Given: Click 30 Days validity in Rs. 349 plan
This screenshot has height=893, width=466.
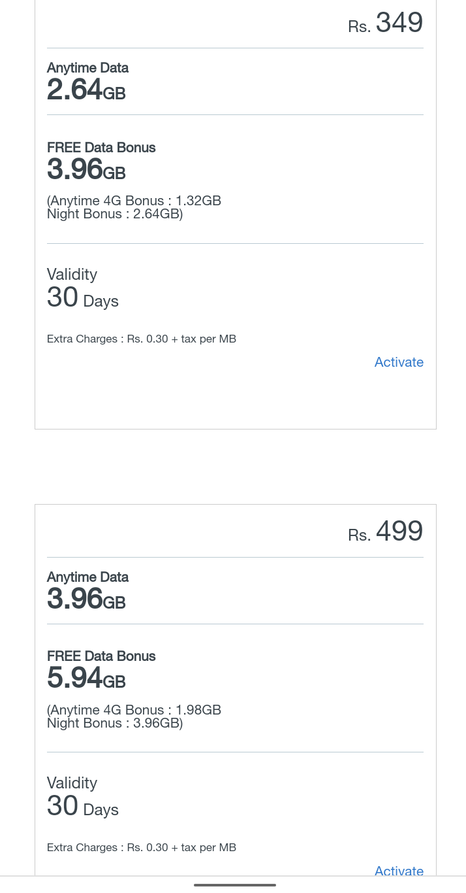Looking at the screenshot, I should [83, 298].
